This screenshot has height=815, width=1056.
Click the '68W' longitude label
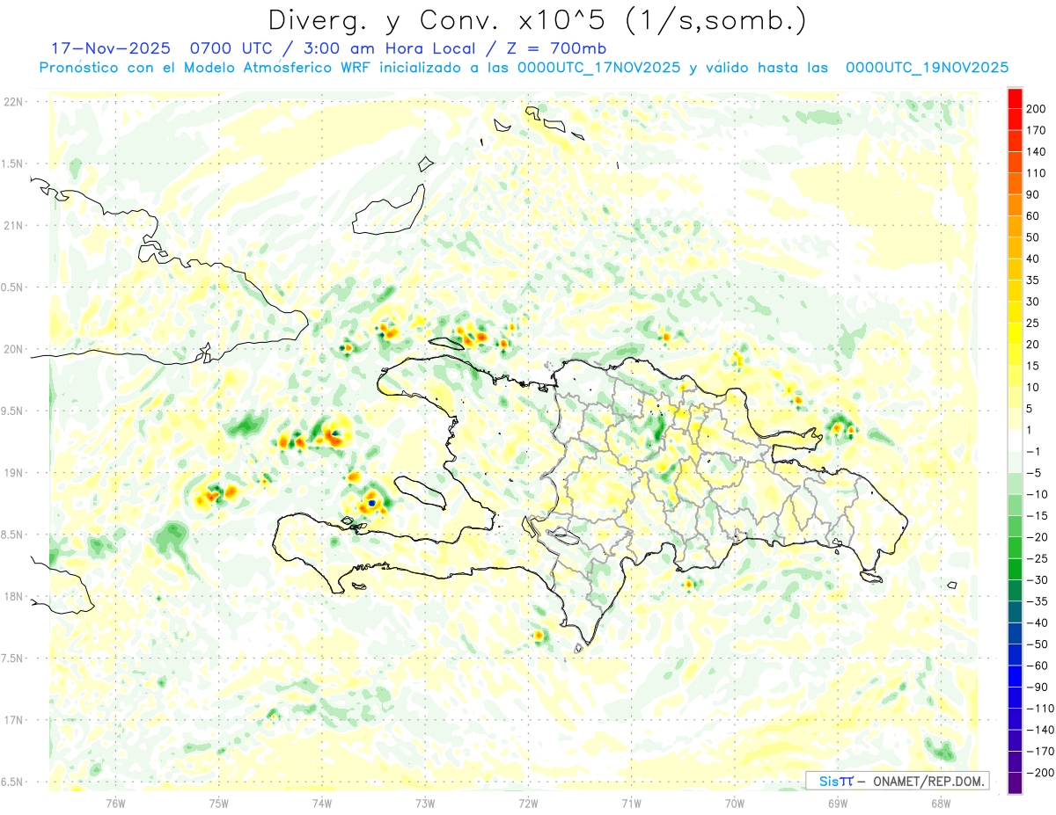pyautogui.click(x=941, y=803)
